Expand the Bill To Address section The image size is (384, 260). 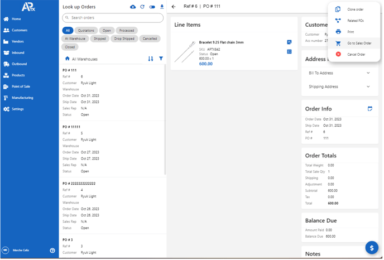(x=339, y=73)
